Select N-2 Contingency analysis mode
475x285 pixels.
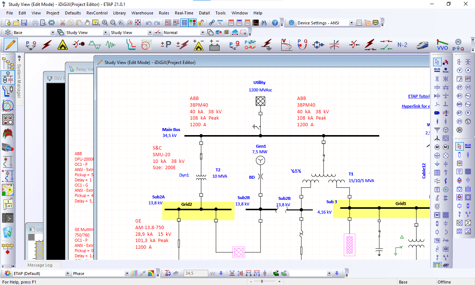click(x=402, y=45)
